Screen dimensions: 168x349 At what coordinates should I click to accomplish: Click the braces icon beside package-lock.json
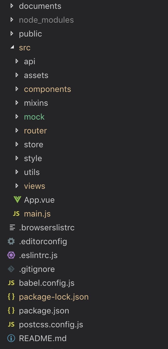11,297
